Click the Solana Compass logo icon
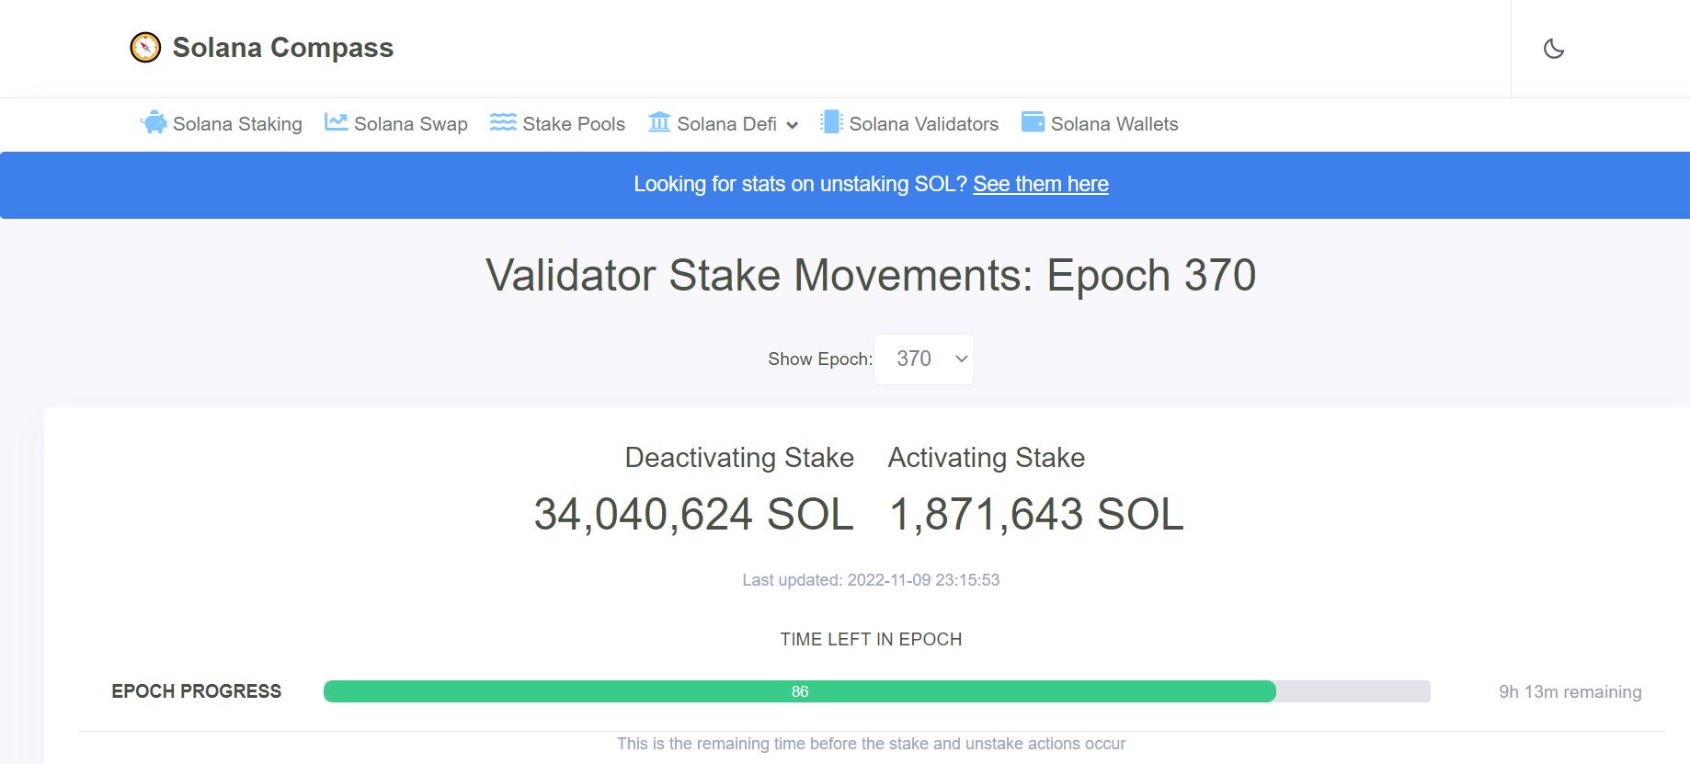Screen dimensions: 1690x764 145,47
